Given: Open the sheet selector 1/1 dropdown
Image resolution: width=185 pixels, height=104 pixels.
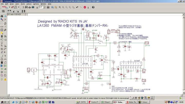Looking at the screenshot, I should pyautogui.click(x=44, y=7).
